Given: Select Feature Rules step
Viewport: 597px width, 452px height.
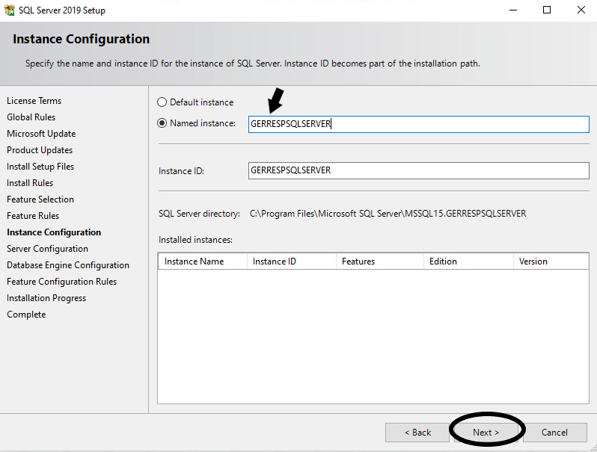Looking at the screenshot, I should [x=33, y=216].
